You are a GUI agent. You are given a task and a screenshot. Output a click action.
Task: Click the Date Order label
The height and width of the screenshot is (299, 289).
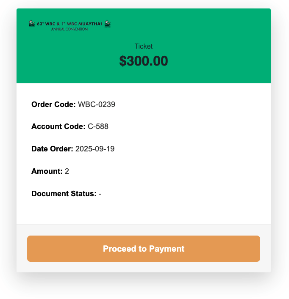click(52, 149)
